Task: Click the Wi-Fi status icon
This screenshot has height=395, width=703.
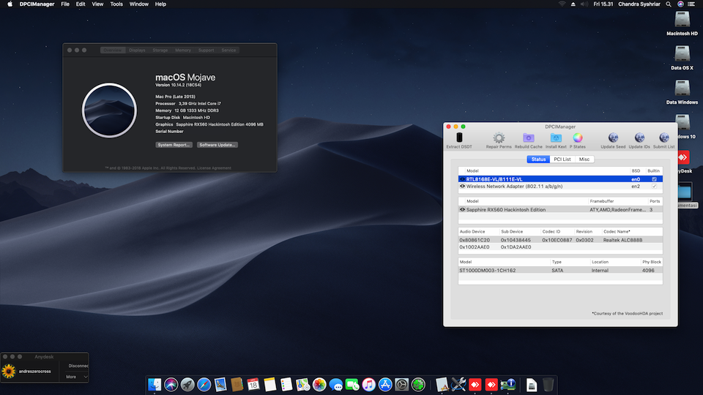Action: click(562, 4)
